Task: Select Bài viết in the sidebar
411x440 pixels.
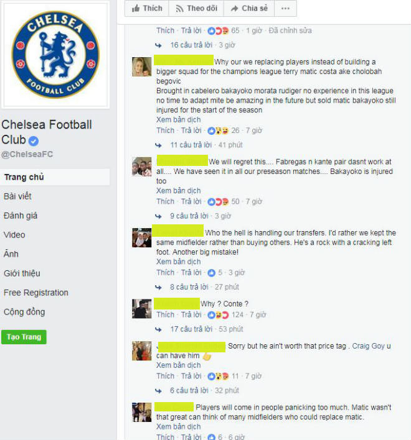Action: [17, 196]
